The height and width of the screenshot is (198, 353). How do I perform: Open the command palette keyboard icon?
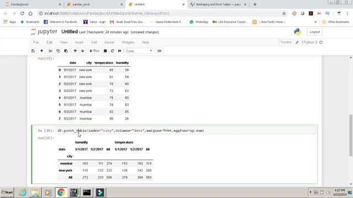159,51
